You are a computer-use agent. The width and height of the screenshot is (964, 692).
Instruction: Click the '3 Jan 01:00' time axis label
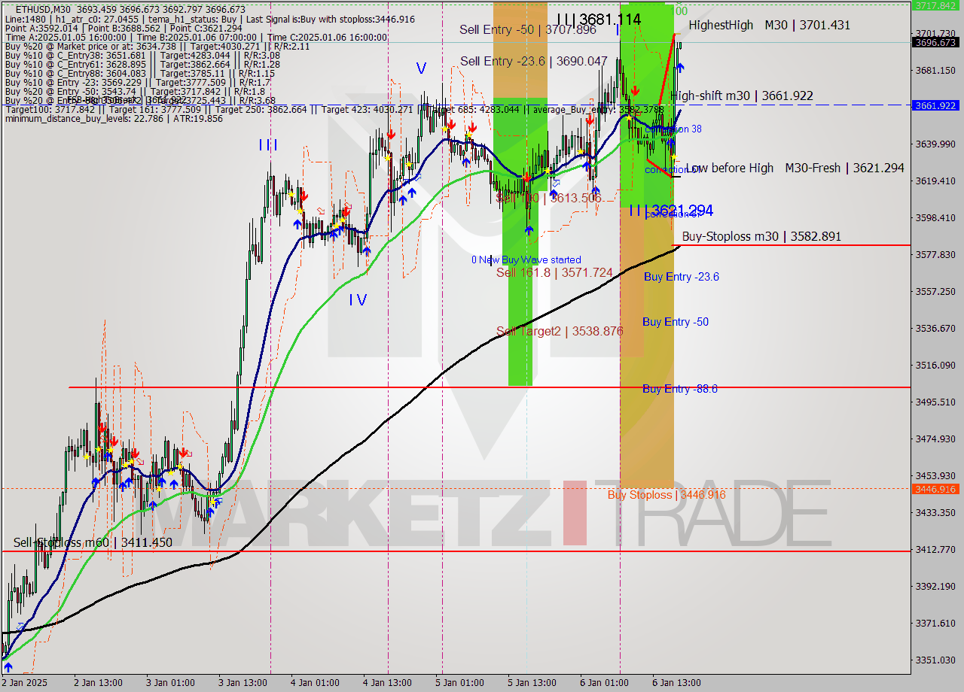[171, 683]
